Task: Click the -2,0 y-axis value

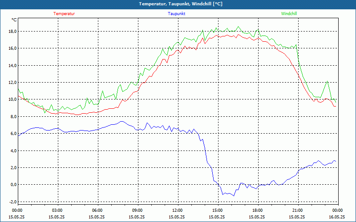Action: 14,202
